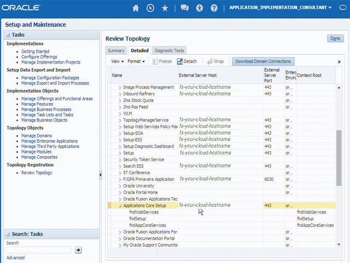350x263 pixels.
Task: Click the Oracle logo
Action: click(21, 8)
